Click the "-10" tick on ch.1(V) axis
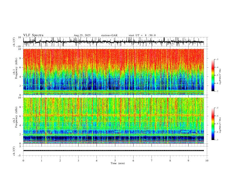Viewport: 233px width, 180px height. coord(19,46)
